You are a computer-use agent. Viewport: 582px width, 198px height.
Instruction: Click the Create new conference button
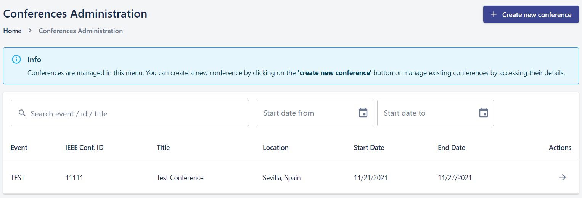pyautogui.click(x=531, y=14)
